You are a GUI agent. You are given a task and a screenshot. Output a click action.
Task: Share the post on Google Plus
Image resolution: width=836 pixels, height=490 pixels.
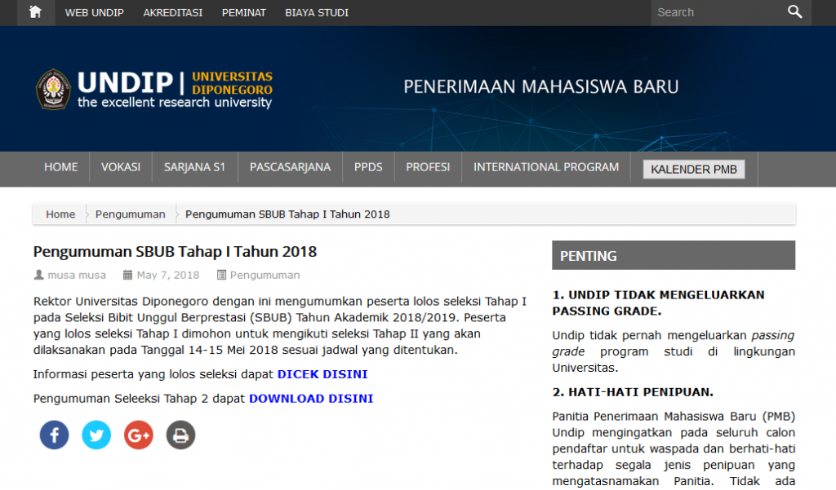pyautogui.click(x=139, y=435)
